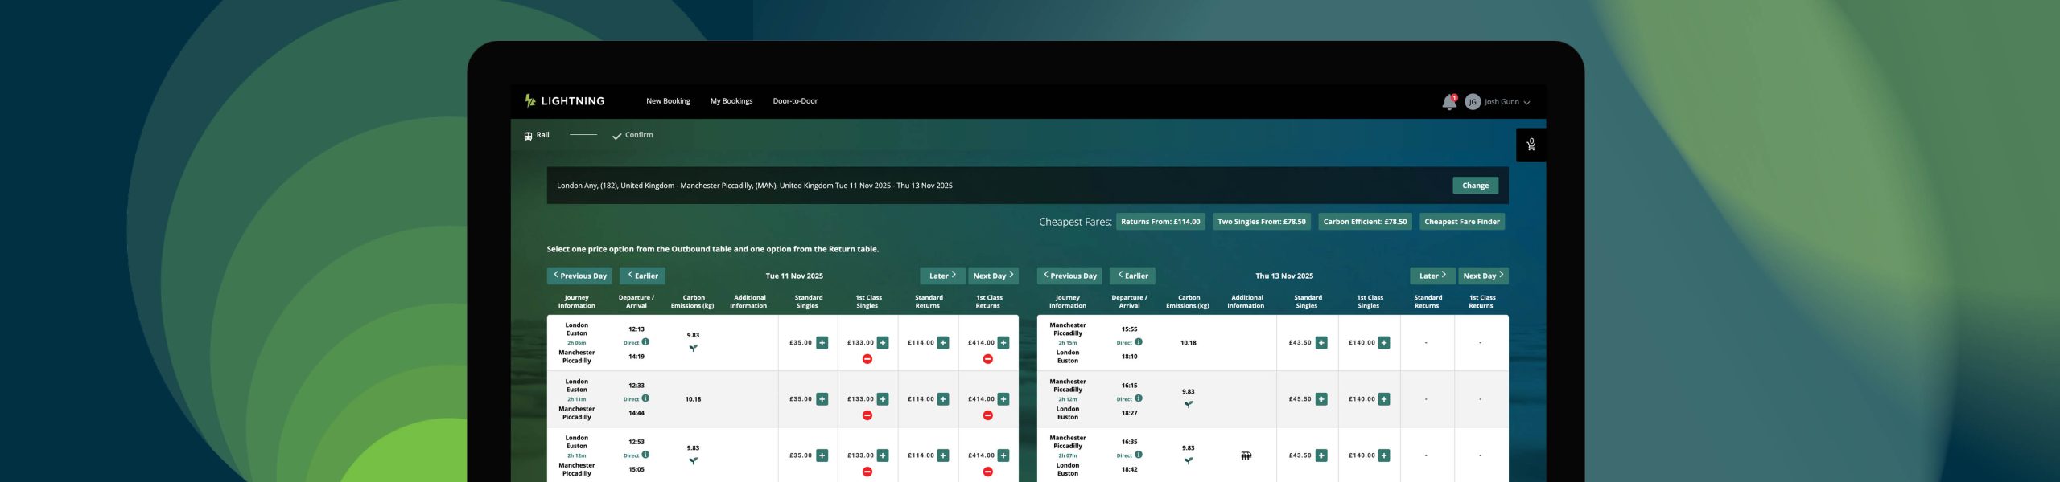Screen dimensions: 2060x482
Task: Click crowd icon on 16:35 return train
Action: 1246,455
